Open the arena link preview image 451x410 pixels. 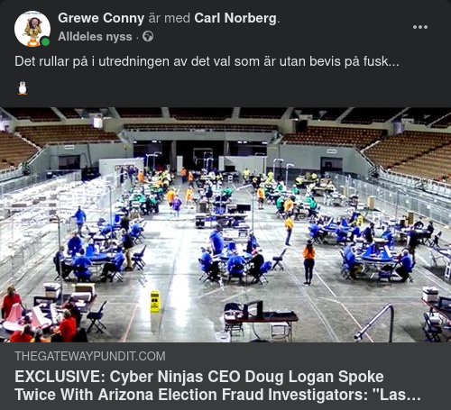pyautogui.click(x=225, y=224)
